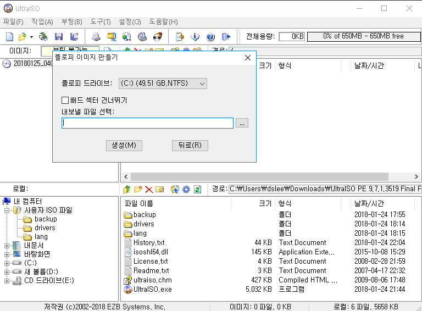
Task: Click the 내보낼 파일 선택 text field
Action: pyautogui.click(x=147, y=123)
